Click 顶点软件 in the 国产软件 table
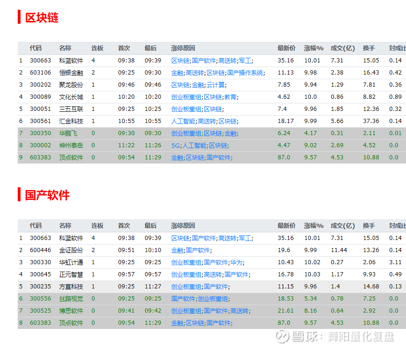This screenshot has width=406, height=349. coord(71,323)
